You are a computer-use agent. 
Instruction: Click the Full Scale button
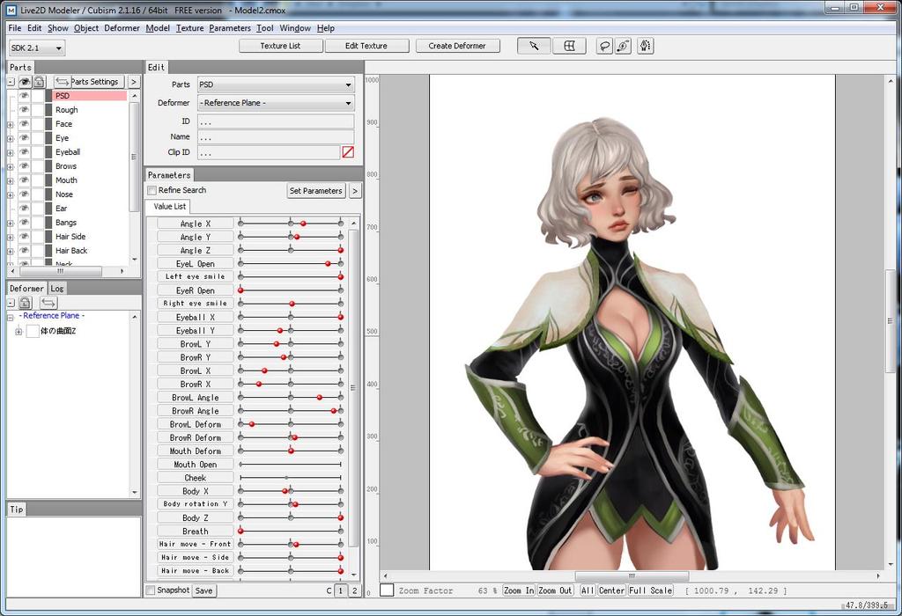651,590
